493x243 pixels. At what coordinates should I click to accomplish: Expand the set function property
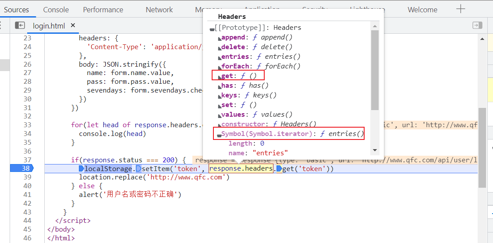coord(220,106)
